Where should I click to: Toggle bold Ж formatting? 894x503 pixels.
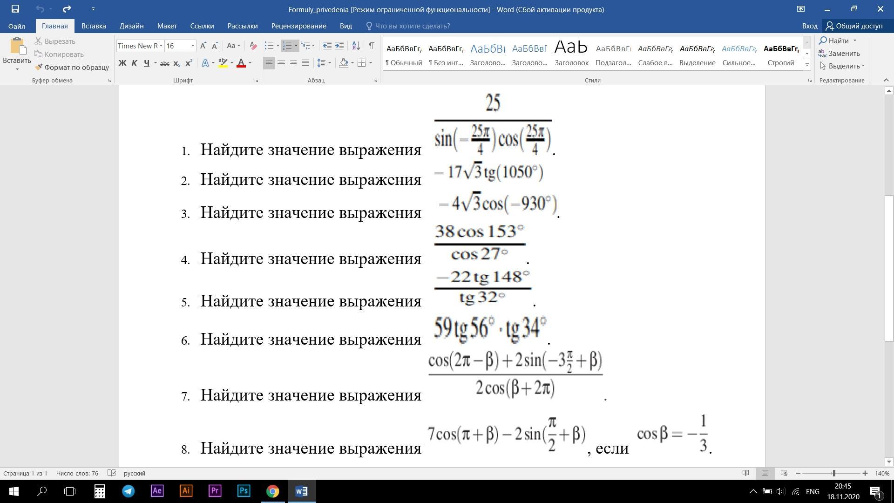(x=122, y=63)
